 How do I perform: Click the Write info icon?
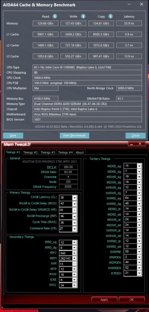(83, 16)
